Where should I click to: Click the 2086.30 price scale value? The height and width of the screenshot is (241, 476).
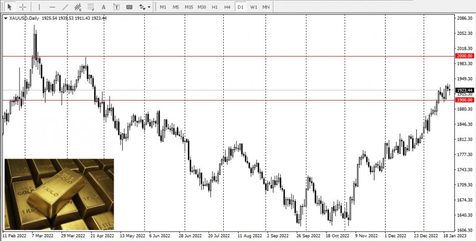[464, 18]
